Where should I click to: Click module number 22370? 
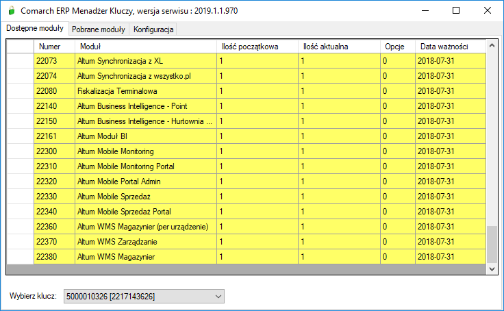pos(54,242)
